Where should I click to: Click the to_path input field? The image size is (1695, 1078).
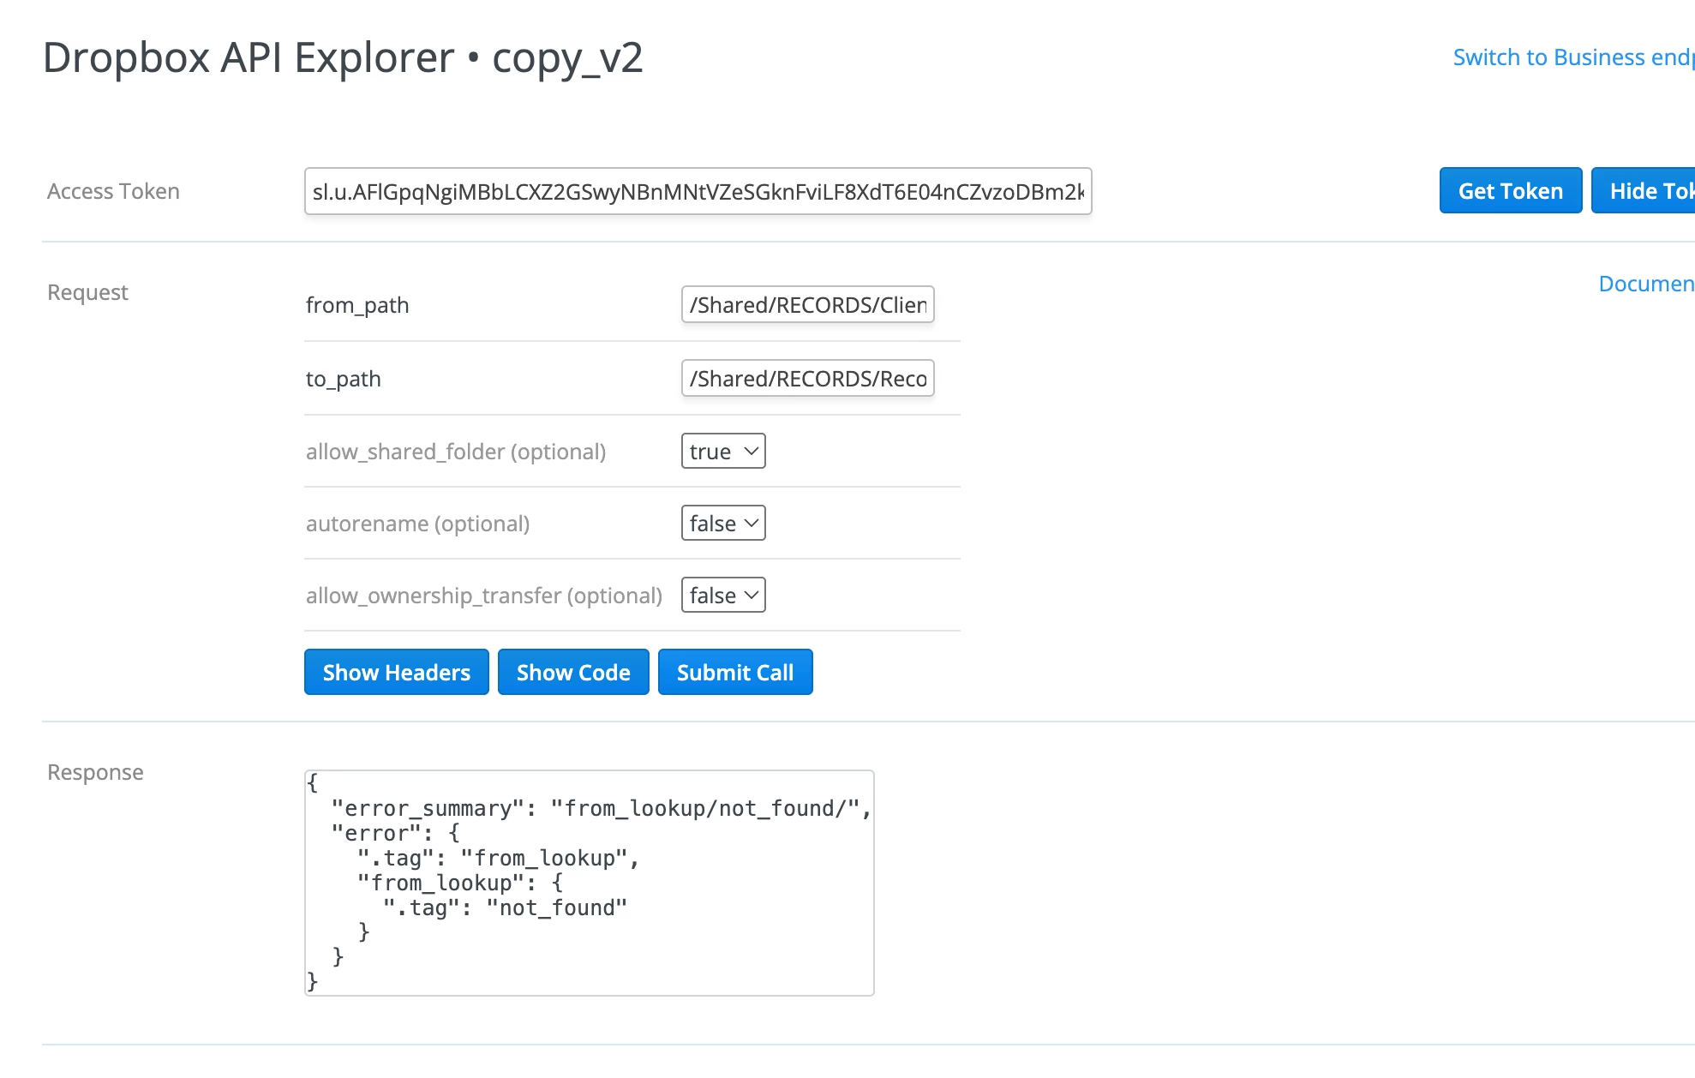(807, 379)
